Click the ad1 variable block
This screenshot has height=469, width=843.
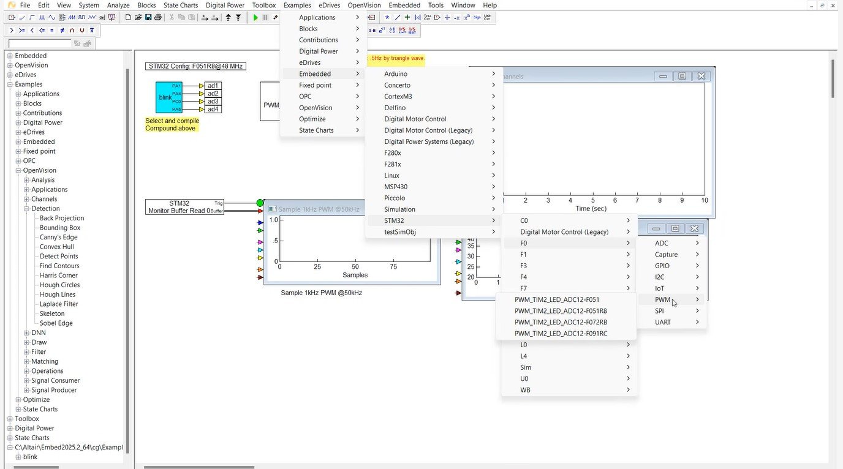(x=213, y=86)
